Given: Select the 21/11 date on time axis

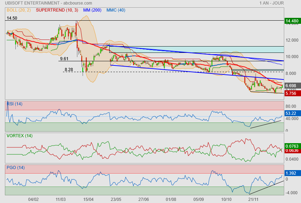Looking at the screenshot, I should (254, 199).
